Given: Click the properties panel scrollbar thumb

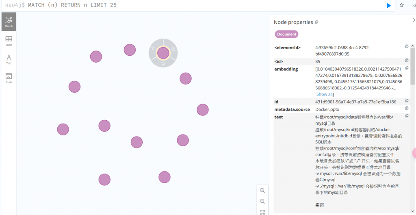Looking at the screenshot, I should pos(413,66).
